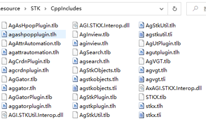Screen dimensions: 206x122
Task: Select the stkx.tli file icon
Action: pyautogui.click(x=141, y=115)
